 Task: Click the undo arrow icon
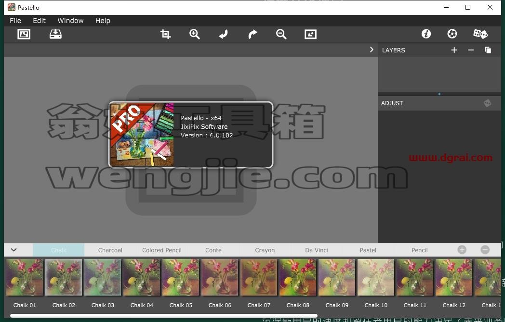coord(224,34)
